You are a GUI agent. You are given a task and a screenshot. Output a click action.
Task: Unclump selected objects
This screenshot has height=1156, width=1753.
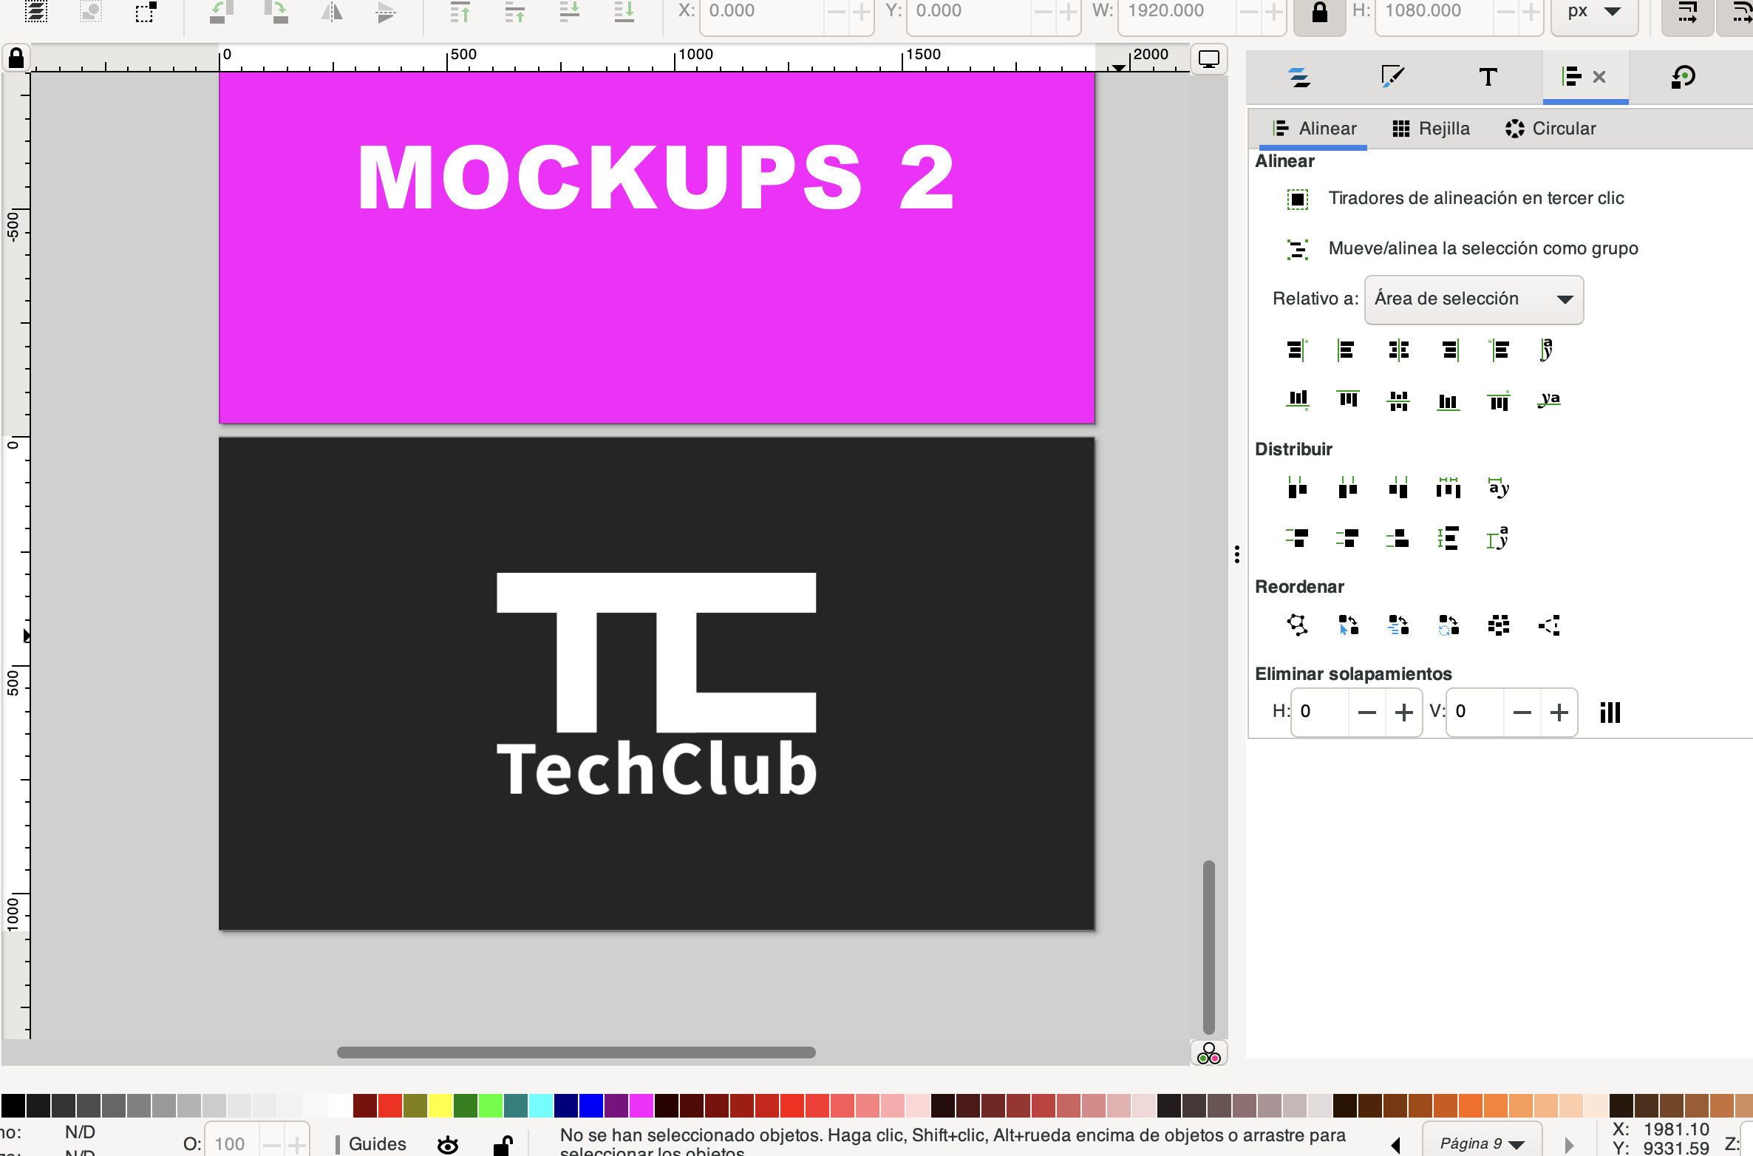pyautogui.click(x=1549, y=625)
